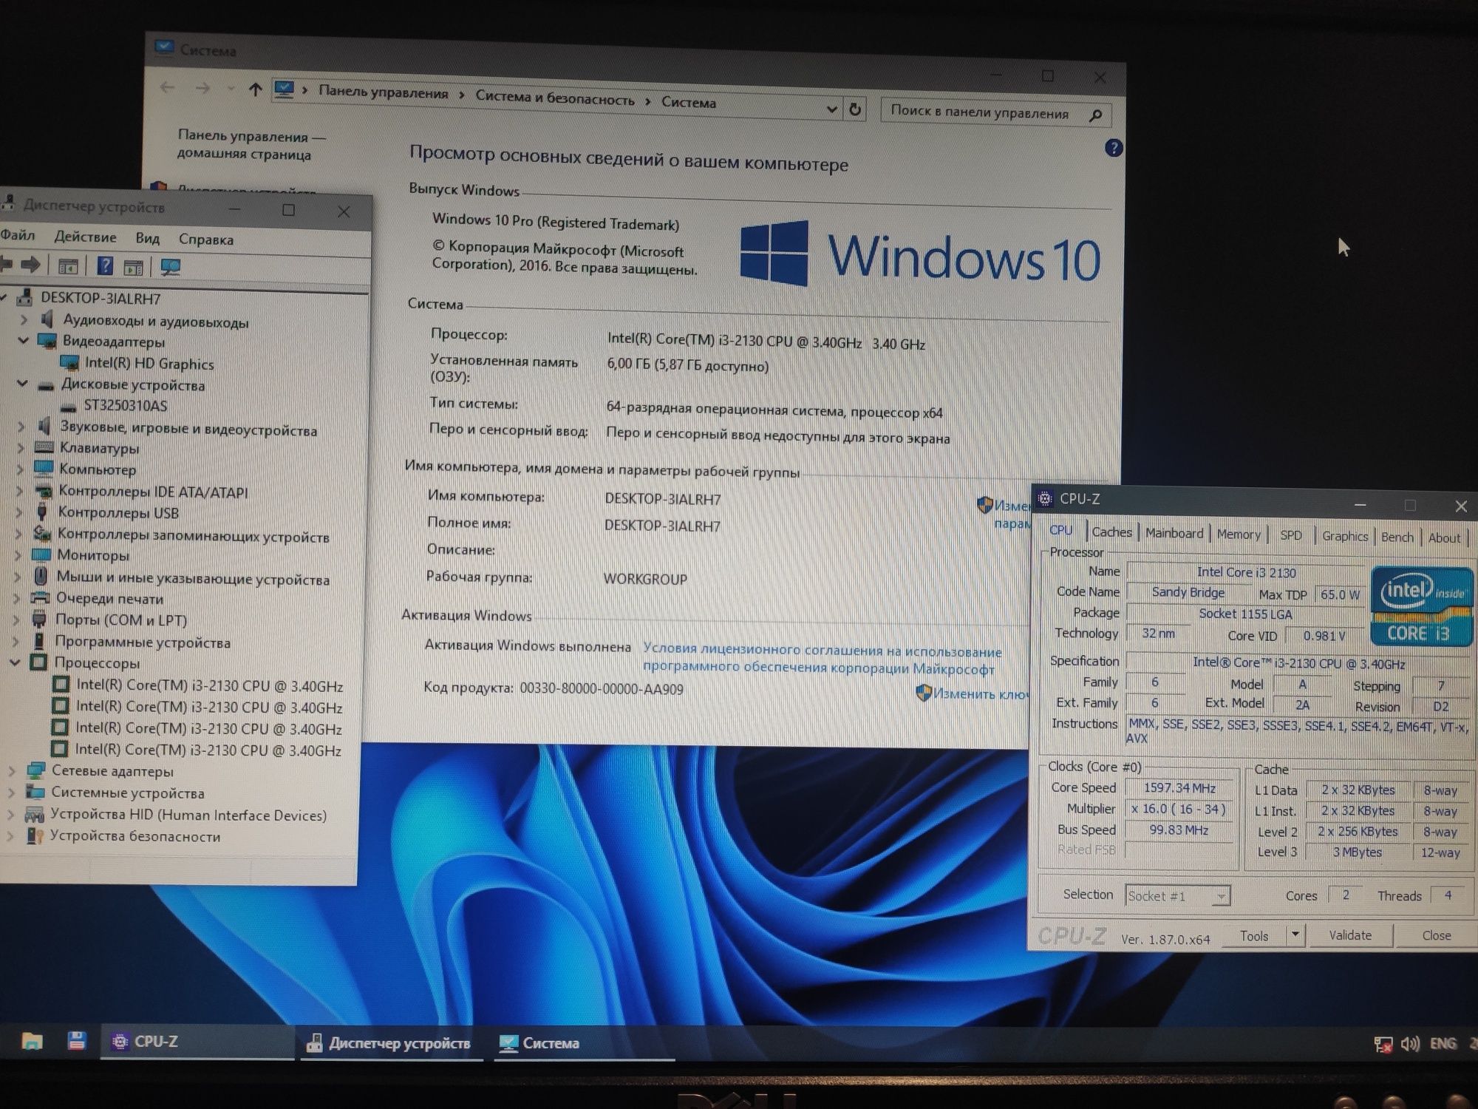Select Устройства безопасности tree item
This screenshot has height=1109, width=1478.
tap(135, 836)
